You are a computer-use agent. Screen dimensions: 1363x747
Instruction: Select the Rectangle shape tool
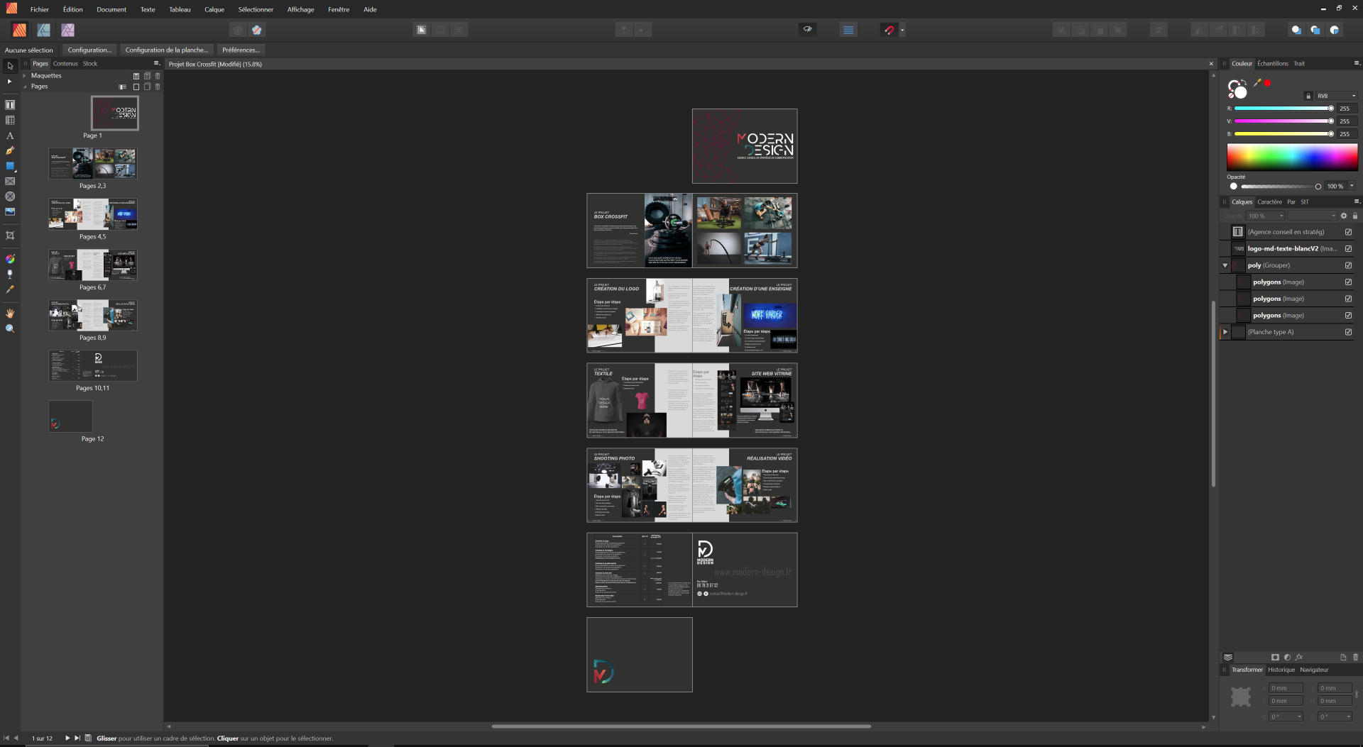click(10, 166)
